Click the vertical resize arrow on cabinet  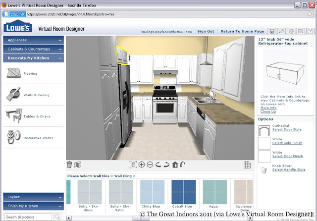[x=130, y=58]
